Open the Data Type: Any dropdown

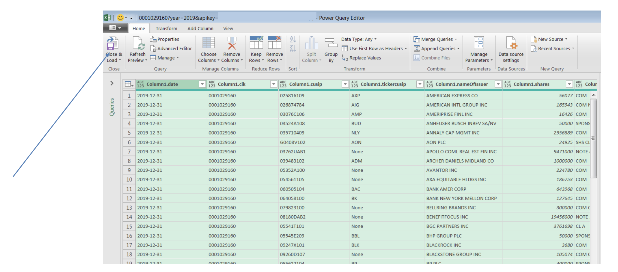pyautogui.click(x=359, y=39)
